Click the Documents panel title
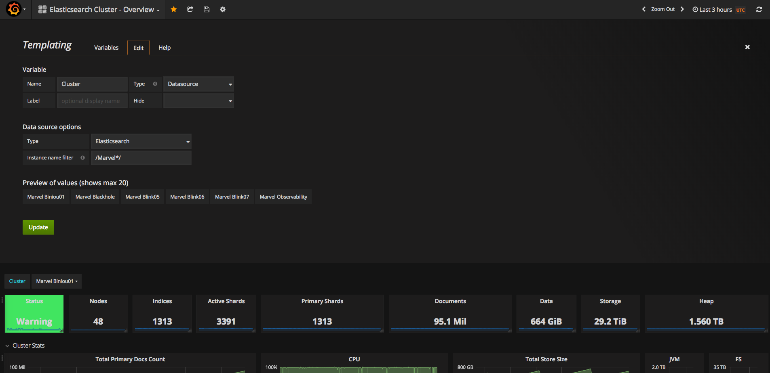The width and height of the screenshot is (770, 373). (x=450, y=301)
